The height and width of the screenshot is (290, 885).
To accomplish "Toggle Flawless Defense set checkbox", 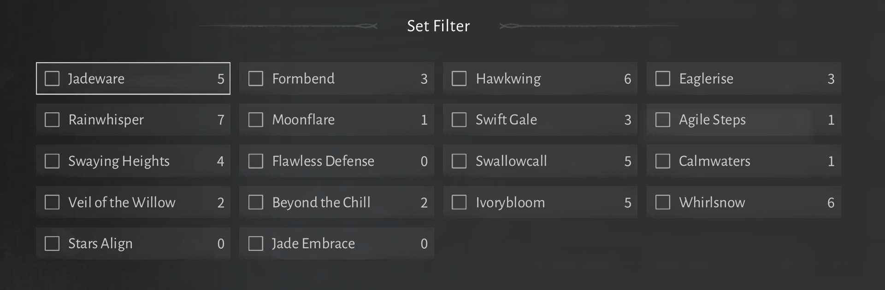I will (x=256, y=161).
